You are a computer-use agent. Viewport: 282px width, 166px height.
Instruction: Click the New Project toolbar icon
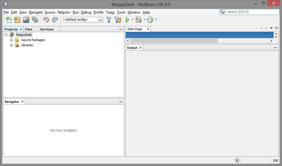(x=17, y=20)
